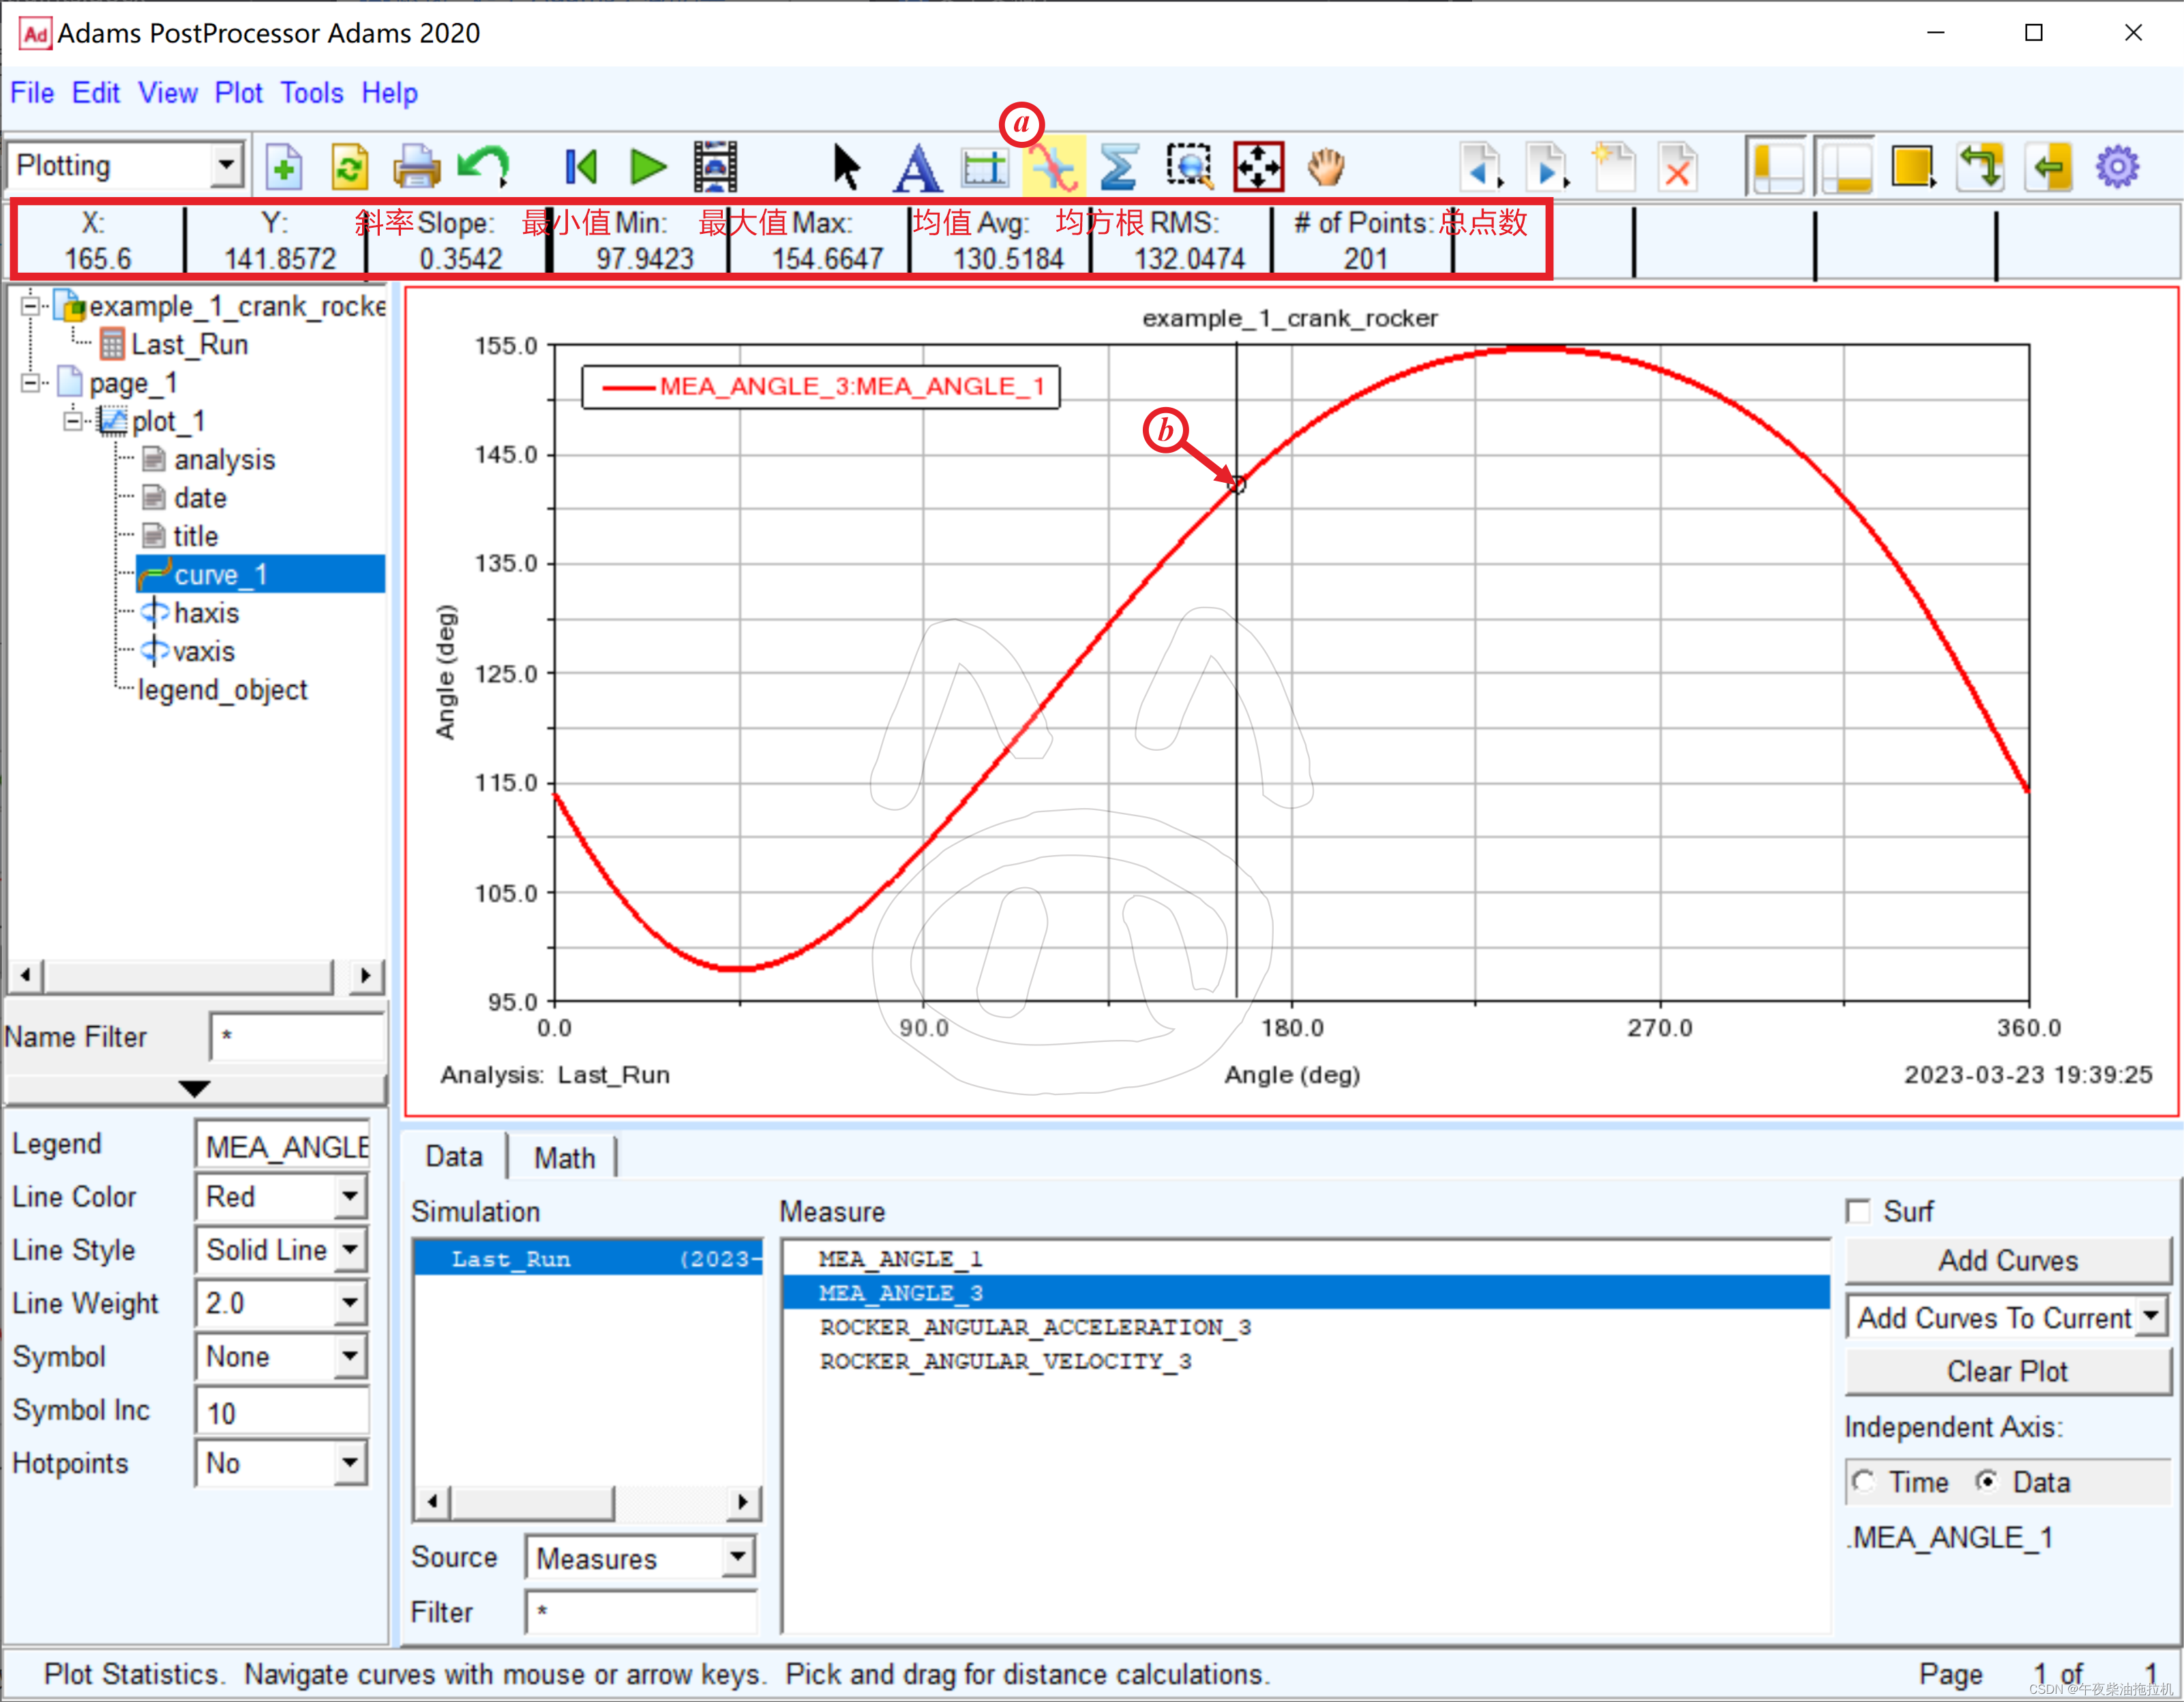This screenshot has height=1702, width=2184.
Task: Collapse the page_1 tree node
Action: 31,383
